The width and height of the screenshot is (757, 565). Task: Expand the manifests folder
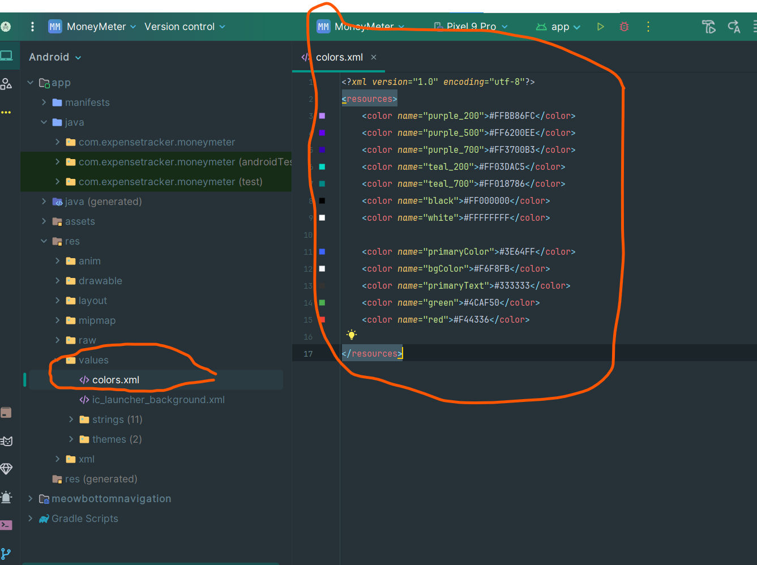(44, 102)
